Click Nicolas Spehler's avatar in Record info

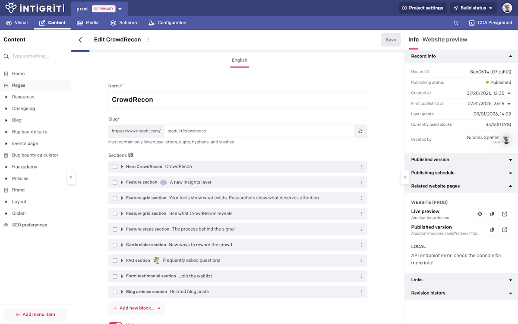(506, 140)
